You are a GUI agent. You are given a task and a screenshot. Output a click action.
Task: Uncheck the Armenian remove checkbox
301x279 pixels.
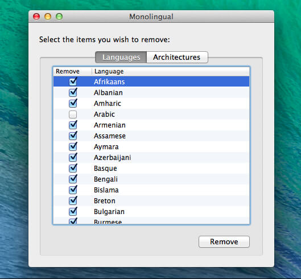[x=73, y=125]
